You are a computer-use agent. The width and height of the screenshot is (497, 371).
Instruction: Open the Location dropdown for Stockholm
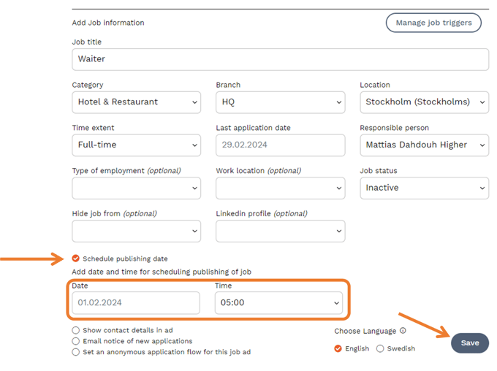(x=424, y=102)
